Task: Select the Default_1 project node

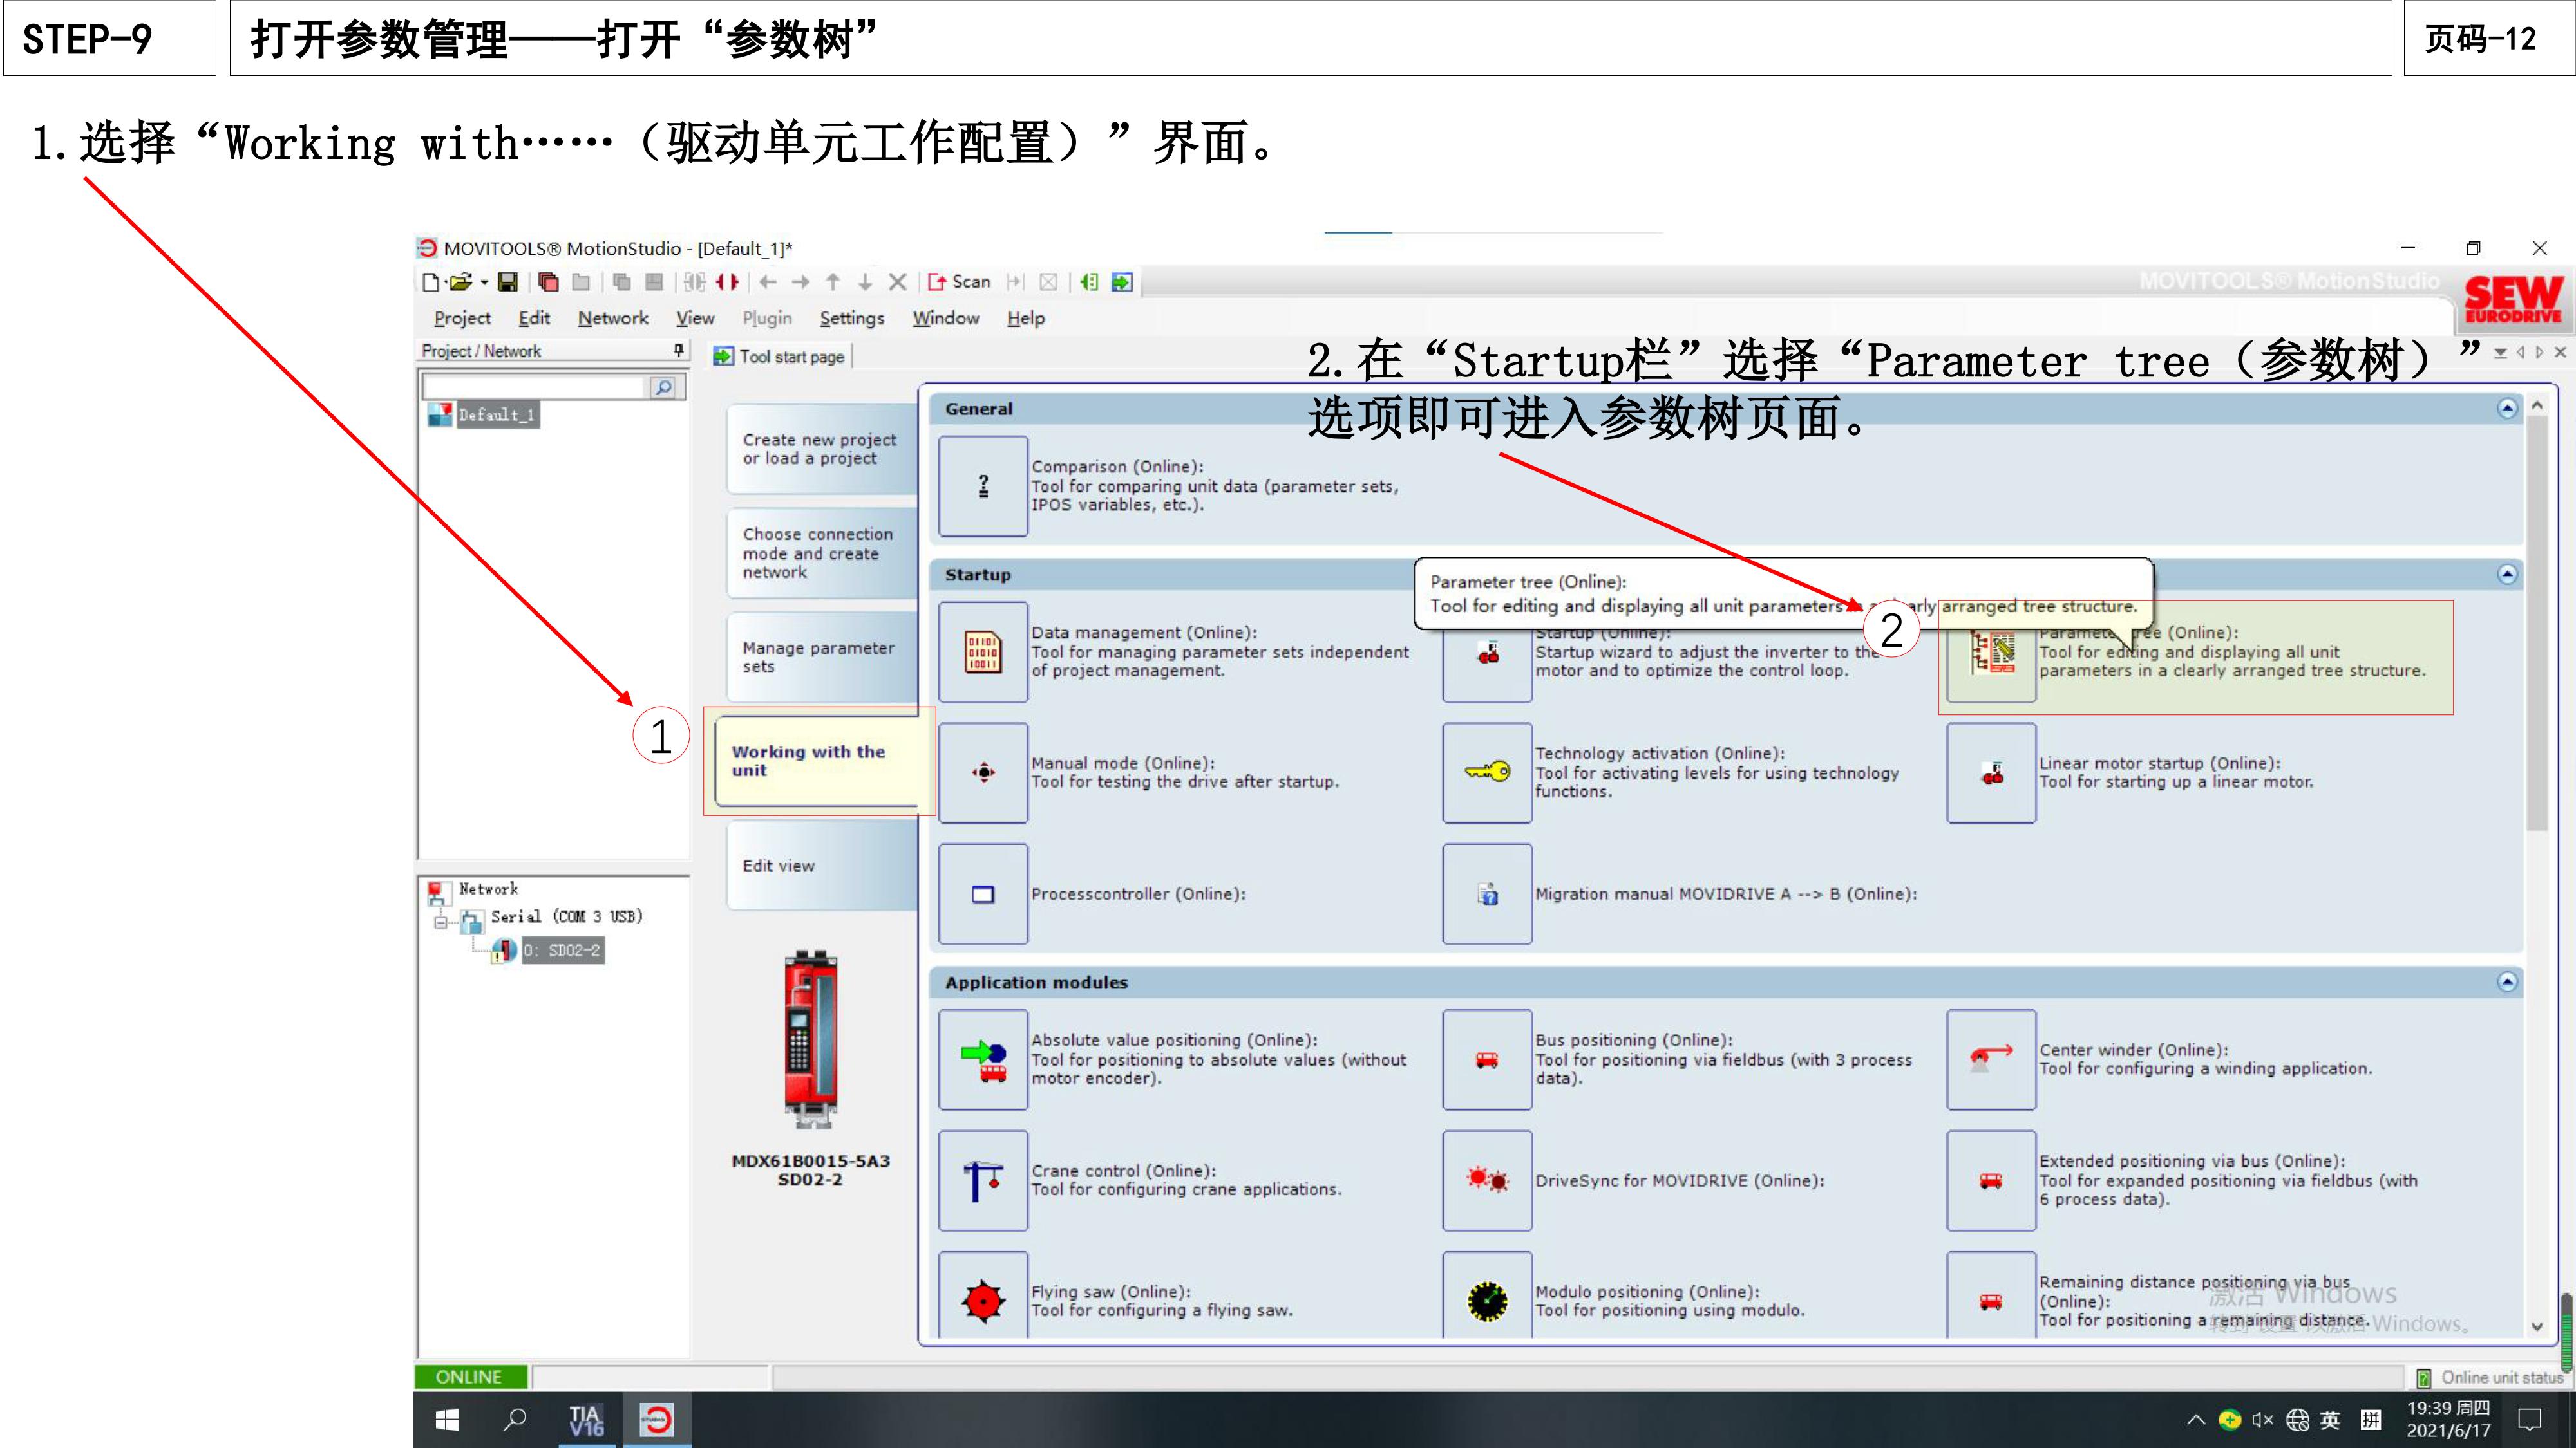Action: (x=497, y=414)
